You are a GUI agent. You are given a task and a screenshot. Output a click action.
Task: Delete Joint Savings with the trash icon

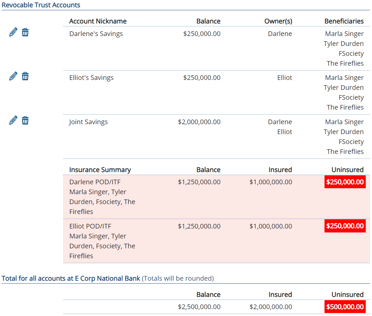[25, 120]
